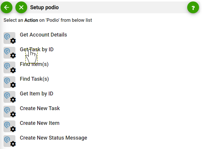
Task: Click the Podio icon beside Get Task by ID
Action: 9,53
